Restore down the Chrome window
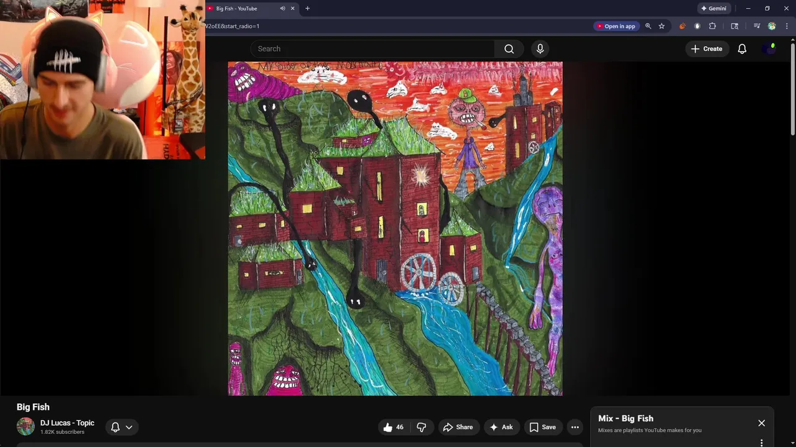796x447 pixels. click(767, 9)
